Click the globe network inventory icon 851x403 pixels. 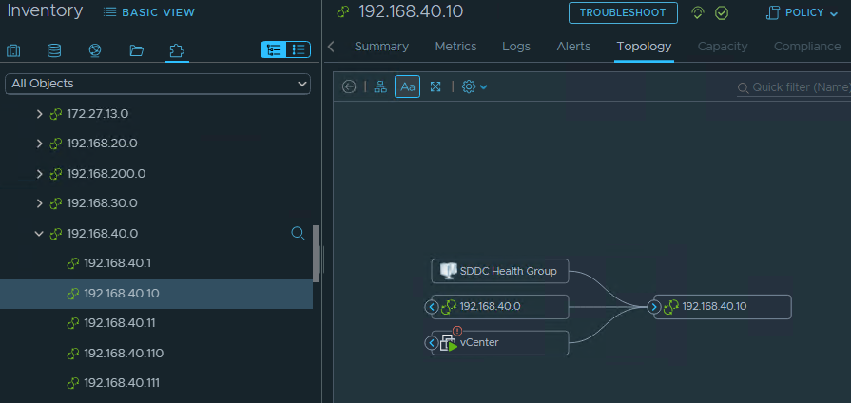click(95, 50)
